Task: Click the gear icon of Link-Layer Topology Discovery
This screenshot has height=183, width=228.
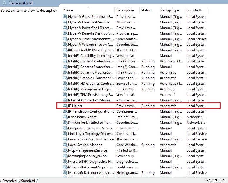Action: pyautogui.click(x=65, y=133)
